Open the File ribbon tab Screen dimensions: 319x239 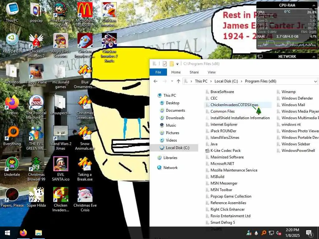click(158, 72)
